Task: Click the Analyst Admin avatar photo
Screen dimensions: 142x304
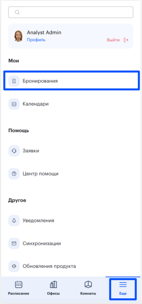Action: pyautogui.click(x=18, y=36)
